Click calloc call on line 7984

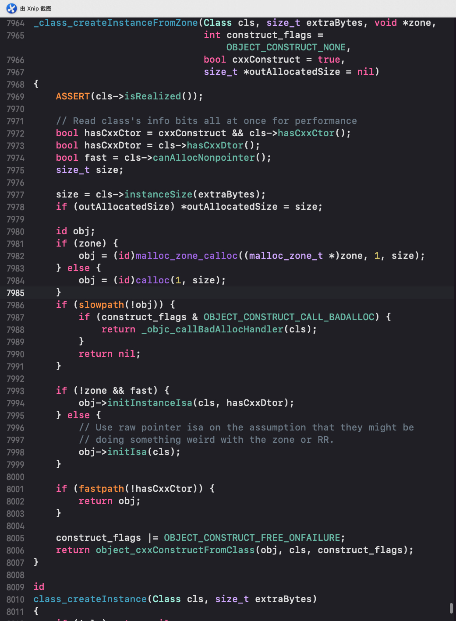152,280
